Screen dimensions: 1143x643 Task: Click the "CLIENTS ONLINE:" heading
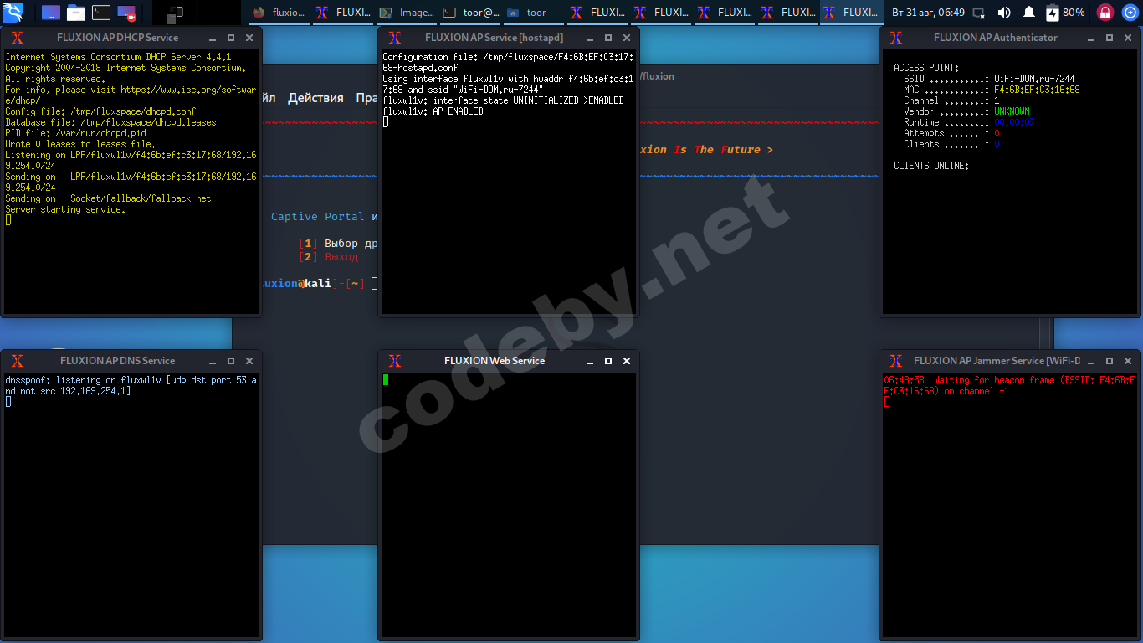pyautogui.click(x=931, y=166)
